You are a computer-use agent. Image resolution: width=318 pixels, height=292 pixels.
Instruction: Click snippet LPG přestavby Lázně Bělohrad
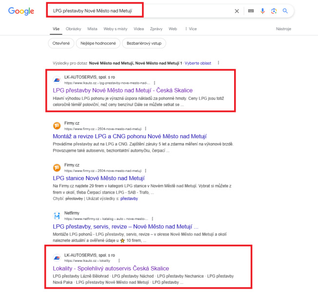click(143, 279)
